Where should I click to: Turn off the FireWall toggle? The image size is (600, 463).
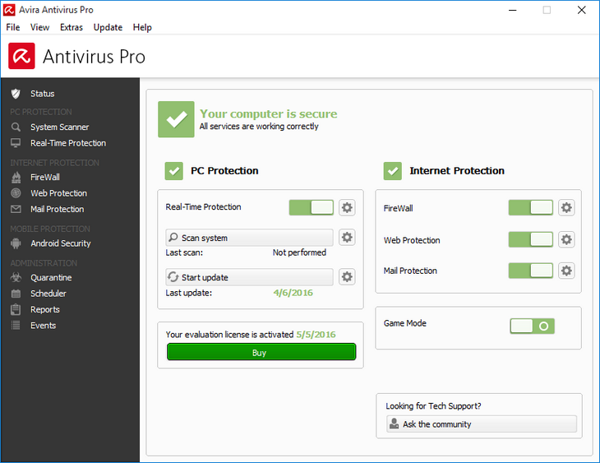531,208
